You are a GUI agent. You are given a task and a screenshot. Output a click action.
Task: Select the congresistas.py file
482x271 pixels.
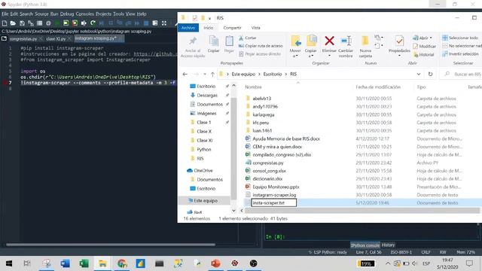(268, 163)
